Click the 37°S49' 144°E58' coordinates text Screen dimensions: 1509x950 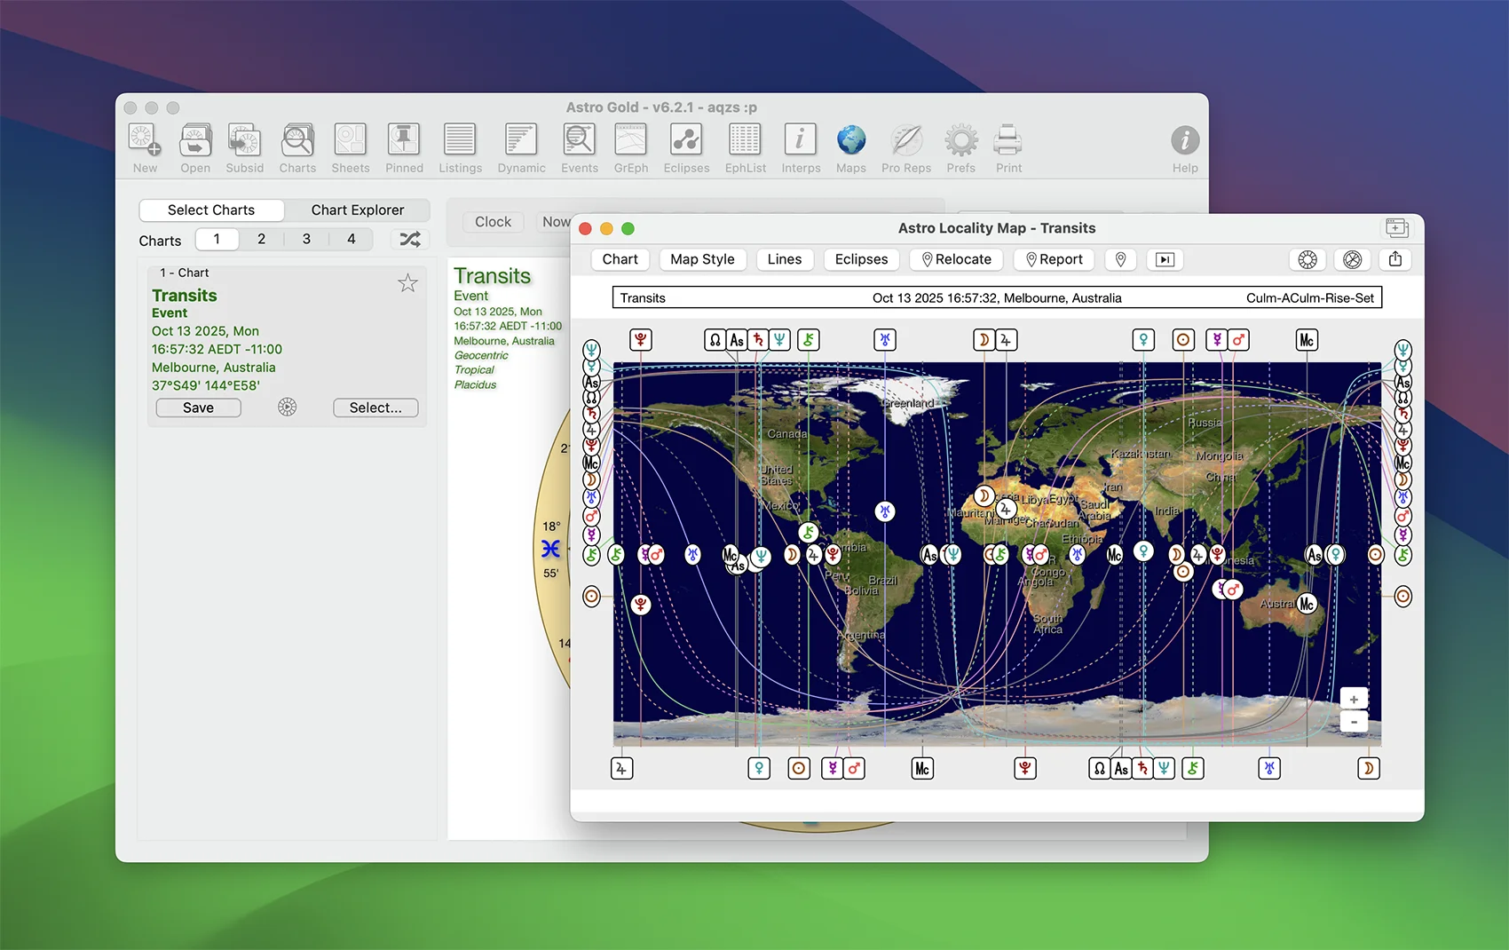click(206, 385)
